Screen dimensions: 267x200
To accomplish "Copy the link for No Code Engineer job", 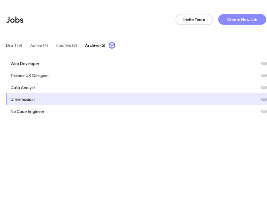I will pyautogui.click(x=264, y=111).
